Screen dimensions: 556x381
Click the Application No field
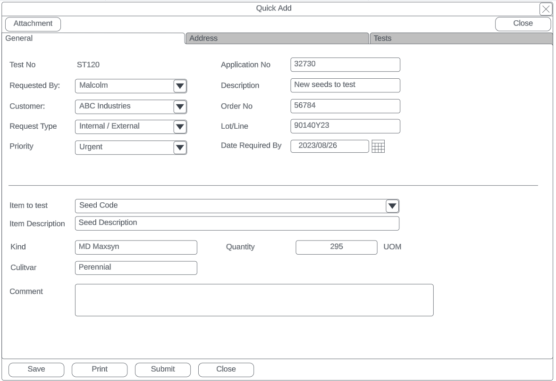click(345, 65)
